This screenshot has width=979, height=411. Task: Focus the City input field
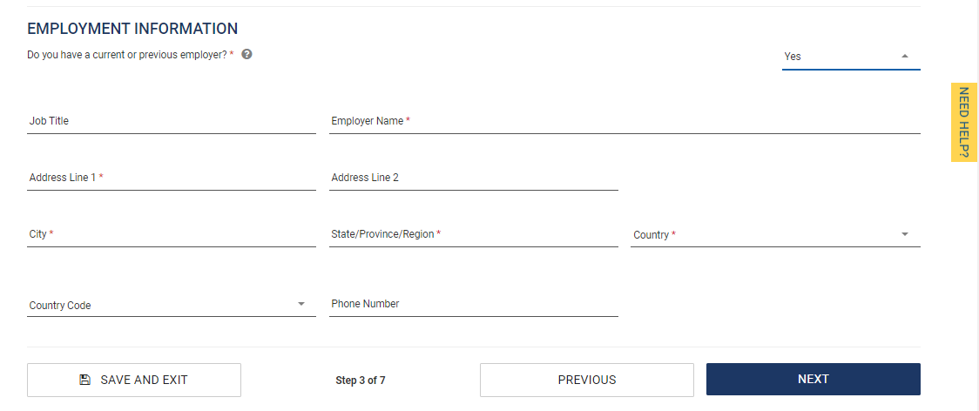coord(172,235)
